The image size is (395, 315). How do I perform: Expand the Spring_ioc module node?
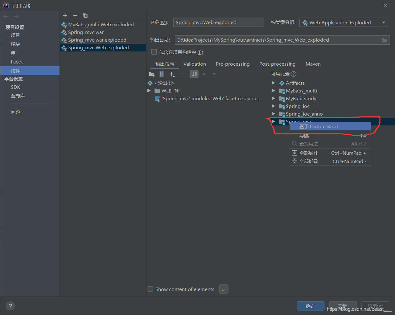point(273,106)
